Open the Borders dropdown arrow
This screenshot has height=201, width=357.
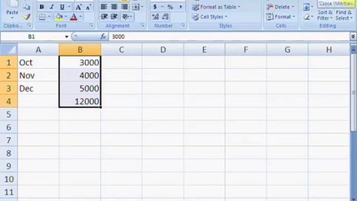[x=49, y=17]
